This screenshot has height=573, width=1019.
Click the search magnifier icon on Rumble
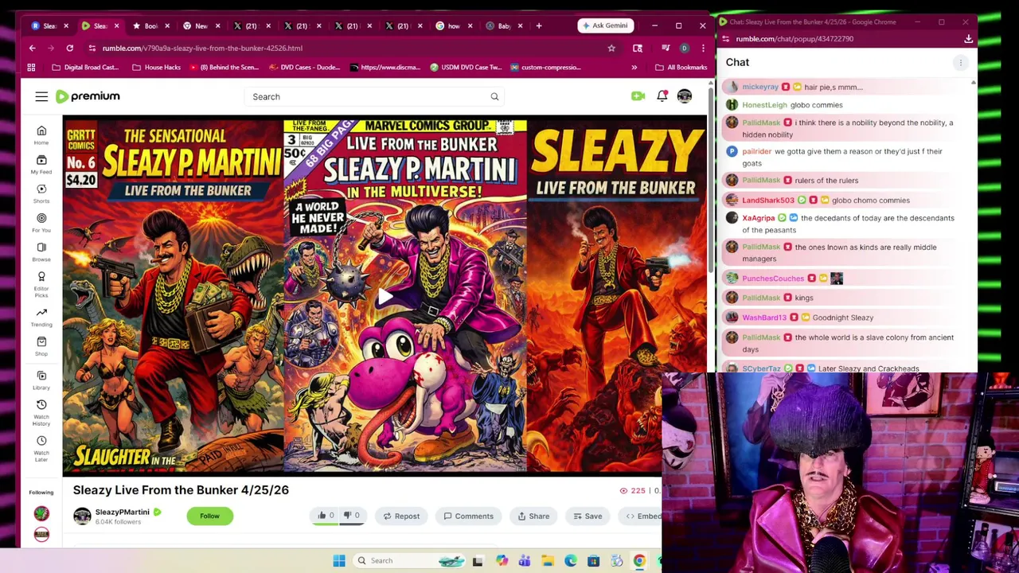494,96
